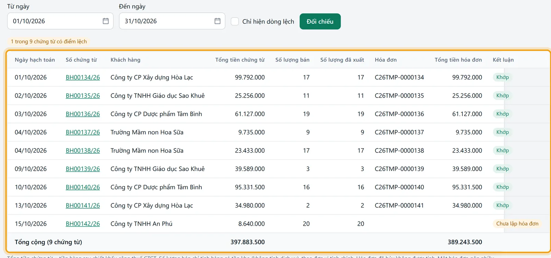Open voucher link BH00138/26
The image size is (551, 258).
[x=83, y=150]
